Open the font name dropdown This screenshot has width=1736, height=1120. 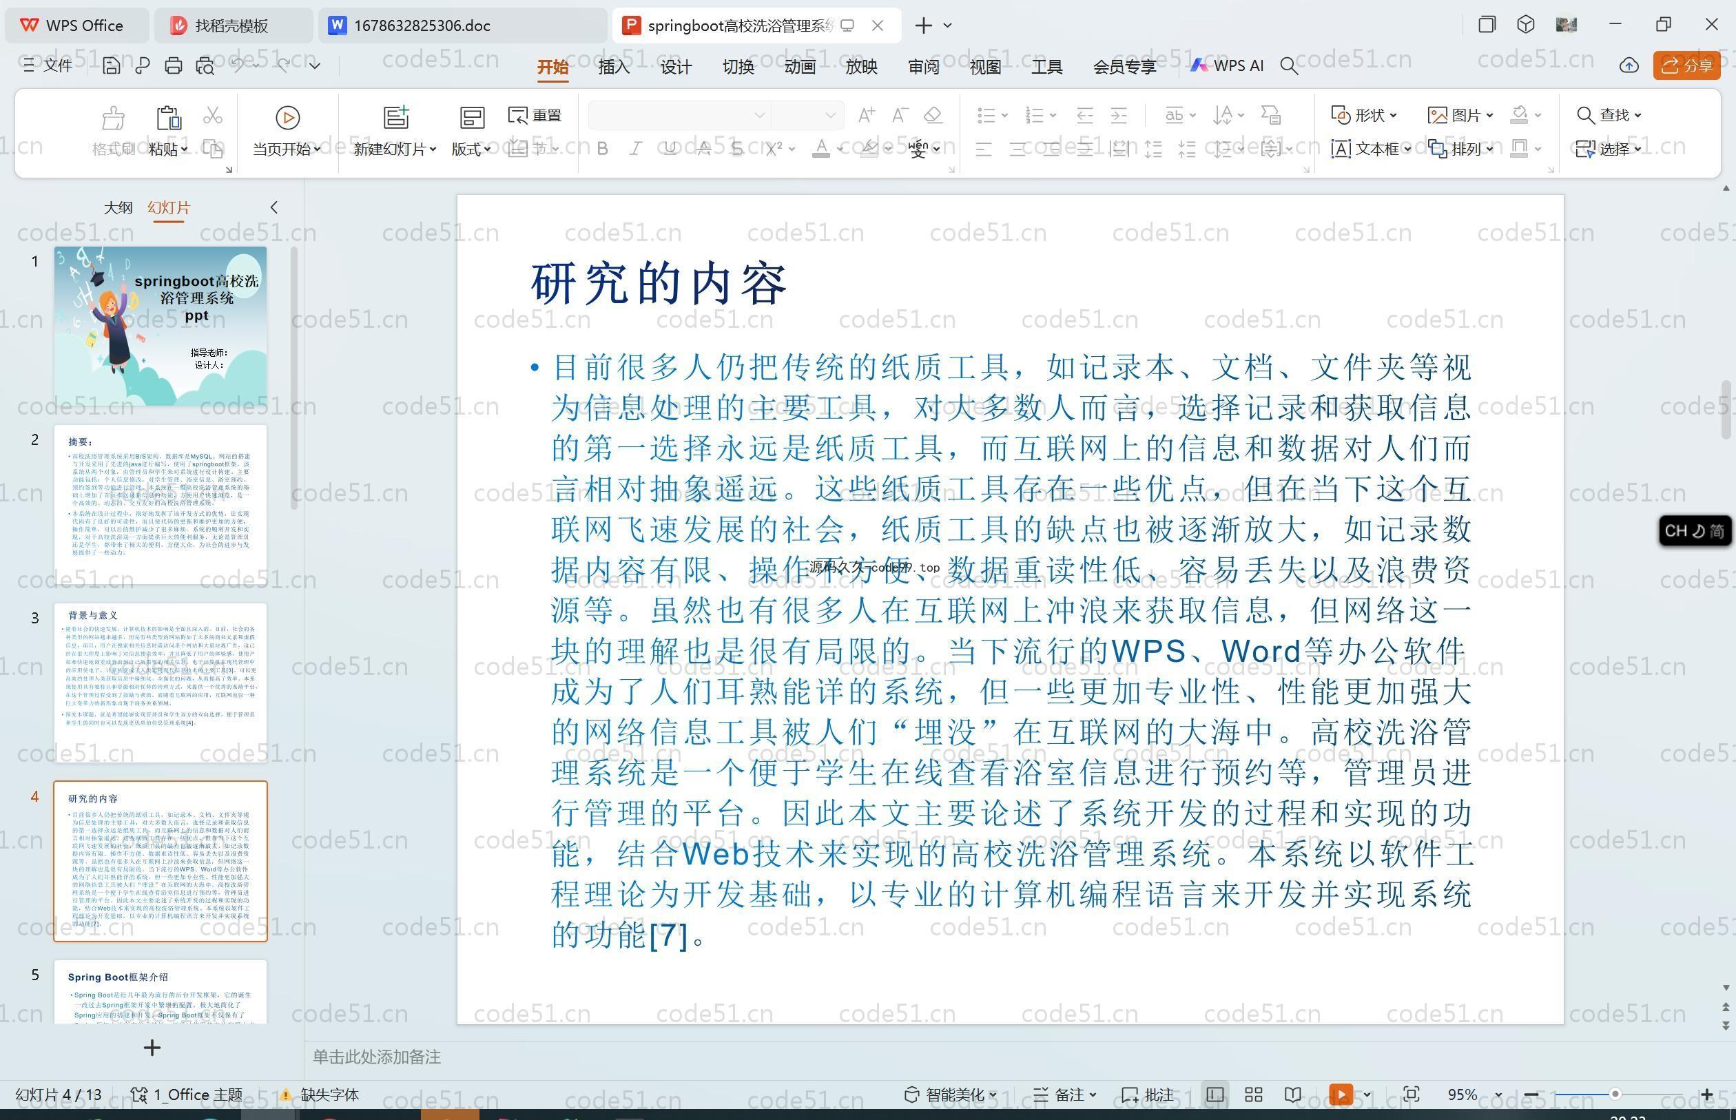click(759, 115)
